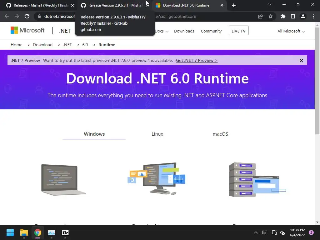Bookmark this page with the star icon
Viewport: 320px width, 240px height.
tap(271, 16)
